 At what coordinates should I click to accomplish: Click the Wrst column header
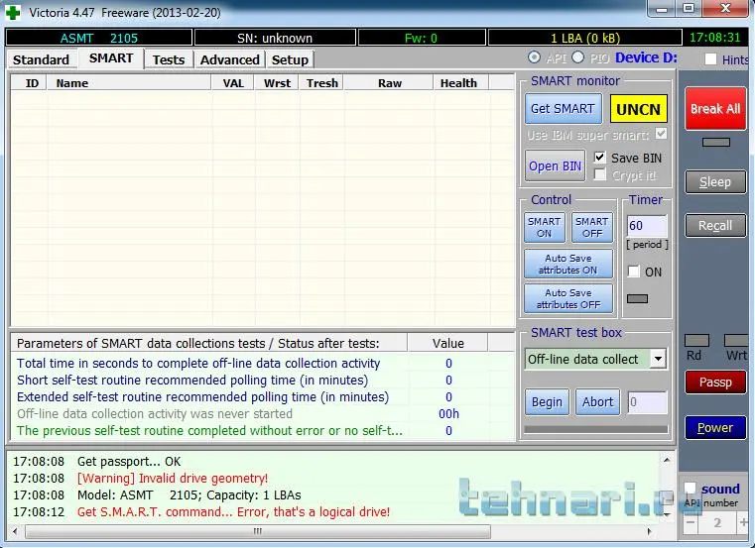click(277, 83)
